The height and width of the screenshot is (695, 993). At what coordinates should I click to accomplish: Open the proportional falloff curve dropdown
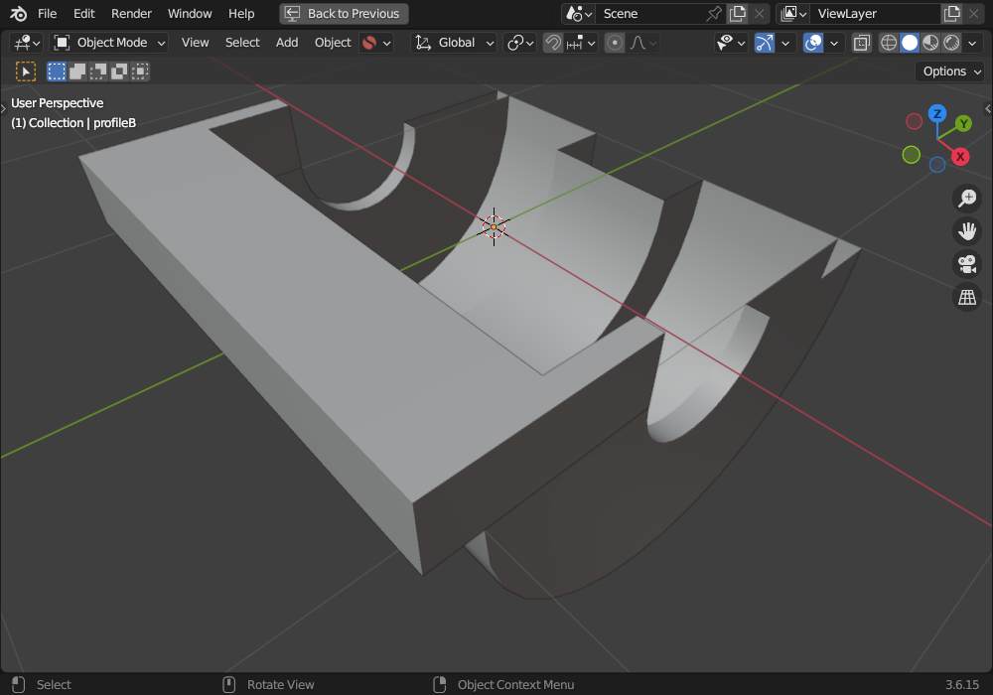pyautogui.click(x=642, y=43)
